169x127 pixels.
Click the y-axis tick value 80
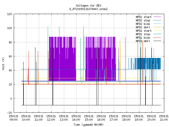pyautogui.click(x=10, y=42)
